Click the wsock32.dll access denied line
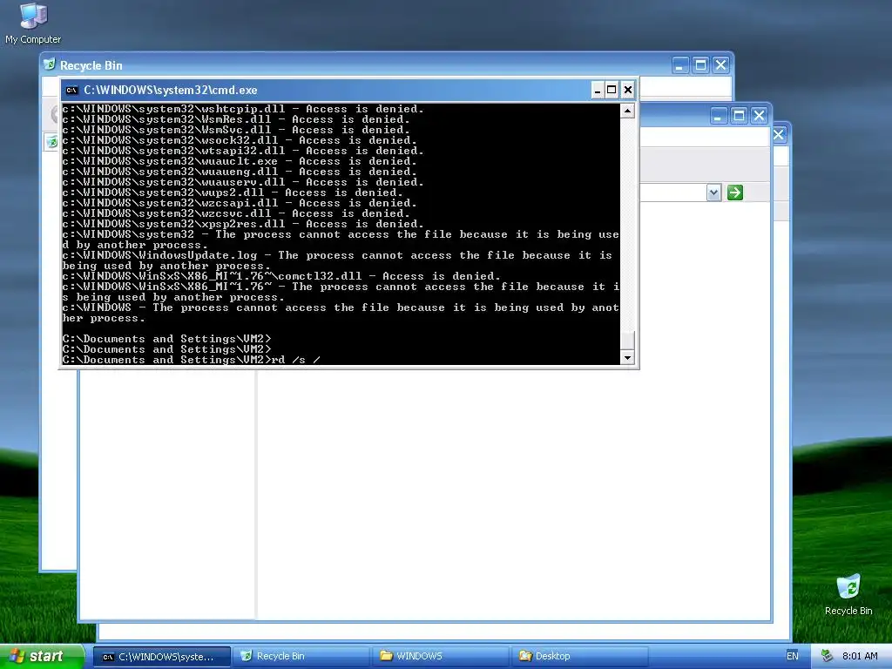 pyautogui.click(x=240, y=140)
